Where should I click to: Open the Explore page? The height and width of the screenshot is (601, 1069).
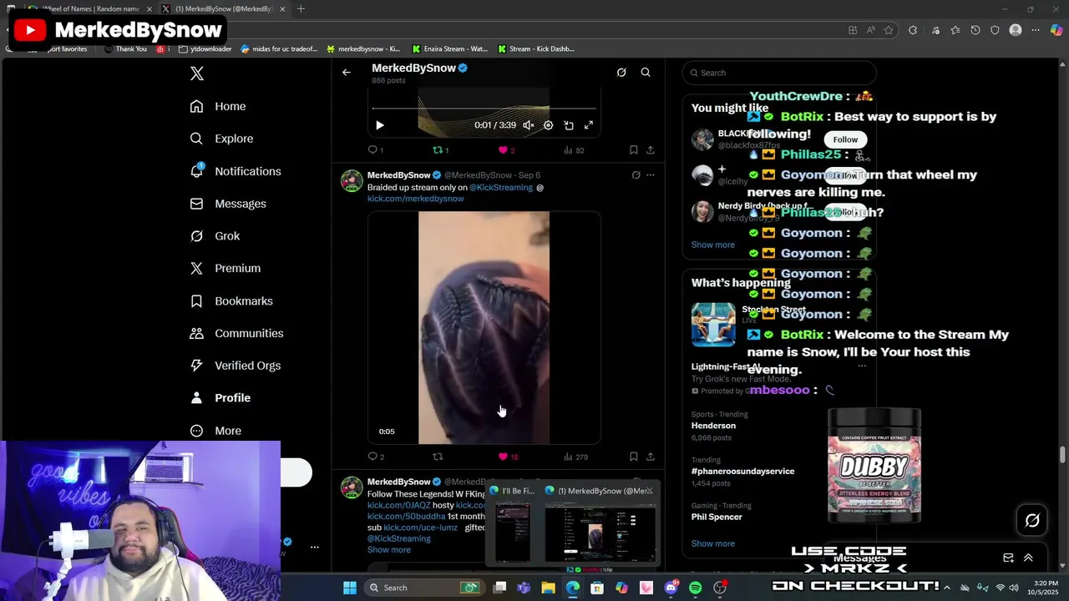[221, 139]
